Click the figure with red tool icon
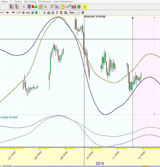Screen dimensions: 160x167 pos(66,13)
